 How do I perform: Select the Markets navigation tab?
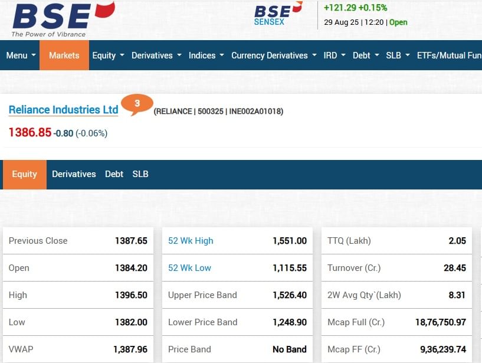pos(64,55)
